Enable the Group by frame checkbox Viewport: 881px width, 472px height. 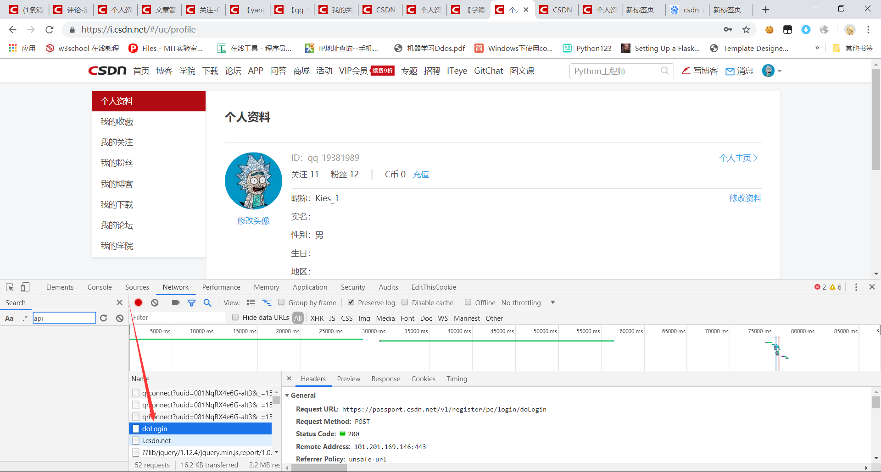[x=281, y=302]
